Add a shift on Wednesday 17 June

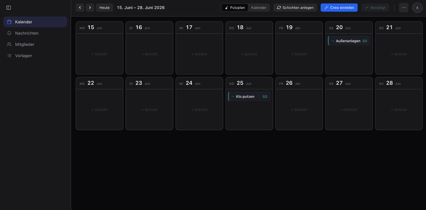199,54
